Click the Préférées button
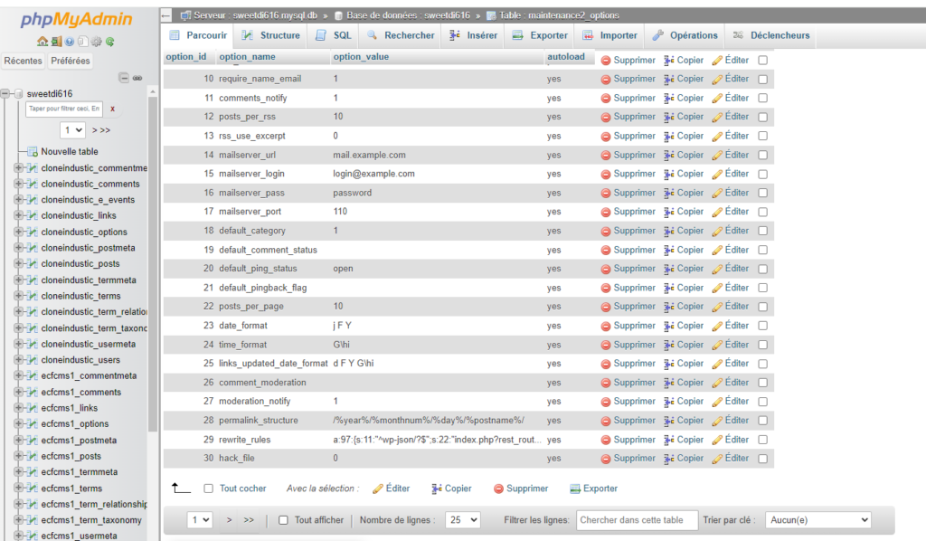The image size is (926, 541). pos(71,61)
